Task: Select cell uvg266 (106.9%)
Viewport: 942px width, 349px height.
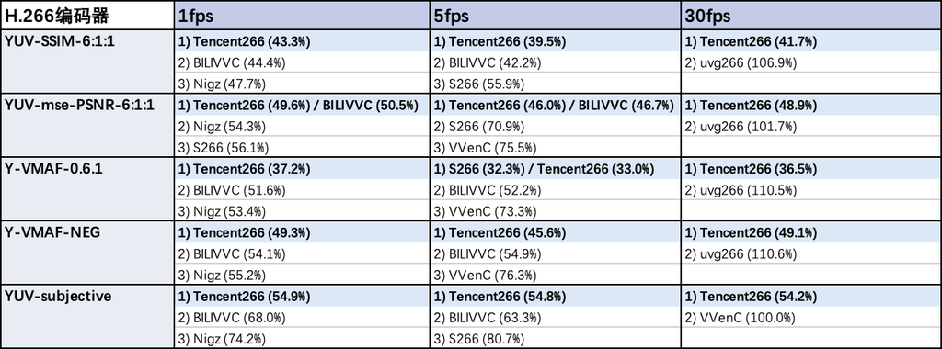Action: [811, 63]
